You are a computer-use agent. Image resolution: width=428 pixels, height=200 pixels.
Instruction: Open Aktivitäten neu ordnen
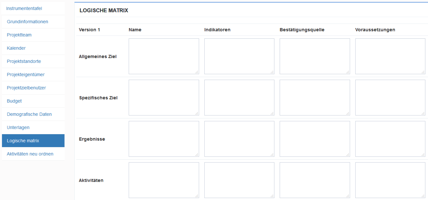click(33, 154)
